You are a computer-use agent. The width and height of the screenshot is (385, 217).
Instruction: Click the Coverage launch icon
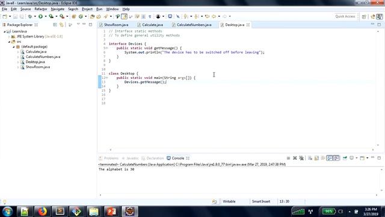(51, 16)
